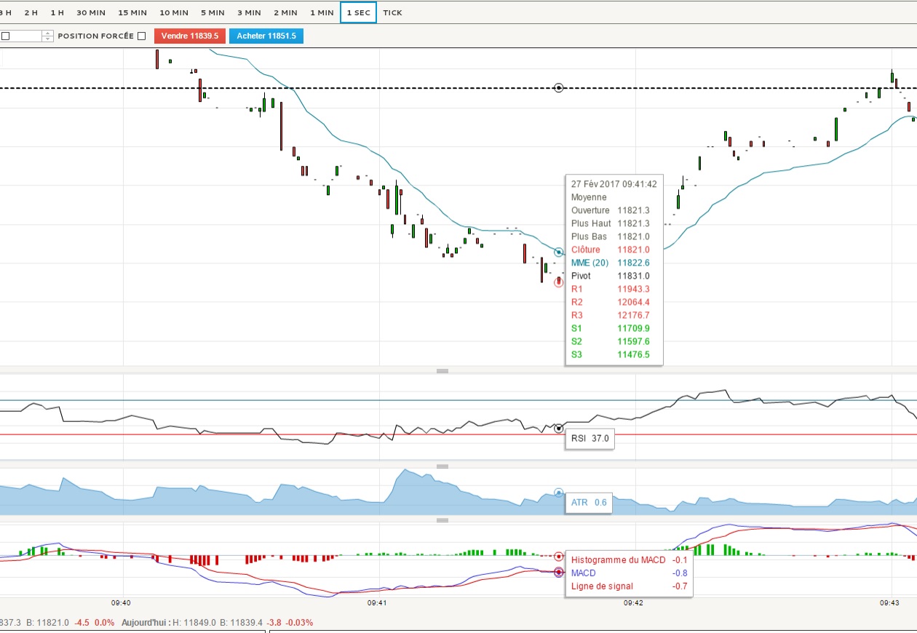917x633 pixels.
Task: Click the R2 12064.4 resistance row
Action: tap(611, 302)
